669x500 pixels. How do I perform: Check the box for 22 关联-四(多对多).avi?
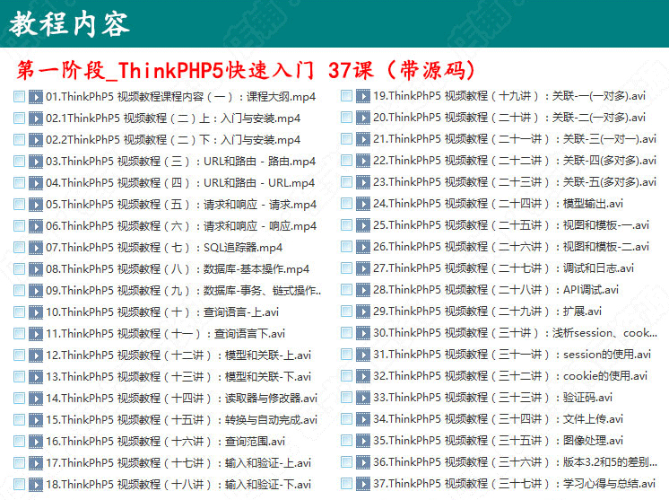(x=346, y=161)
